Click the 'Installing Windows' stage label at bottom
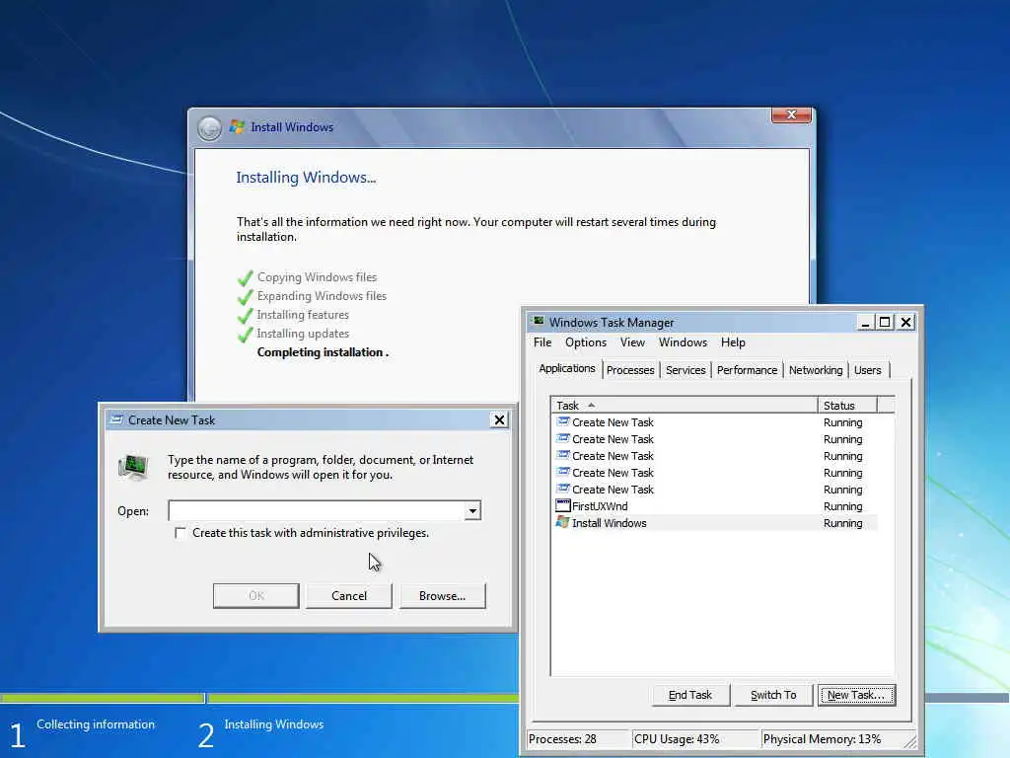Image resolution: width=1010 pixels, height=758 pixels. click(274, 724)
